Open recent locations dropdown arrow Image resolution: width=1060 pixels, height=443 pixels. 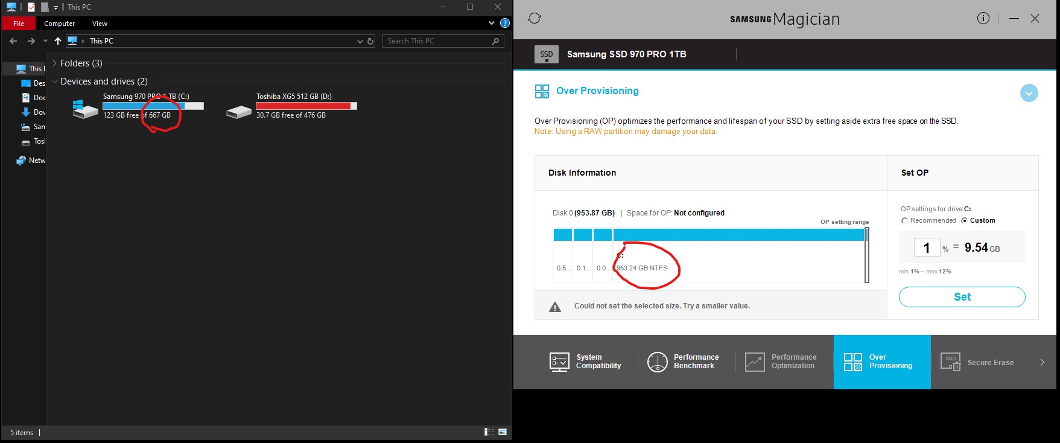coord(45,41)
